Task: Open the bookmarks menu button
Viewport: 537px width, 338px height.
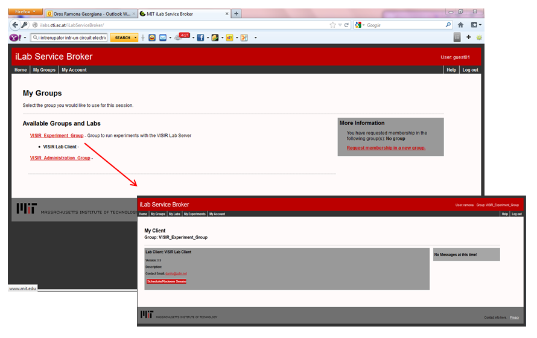Action: (x=476, y=25)
